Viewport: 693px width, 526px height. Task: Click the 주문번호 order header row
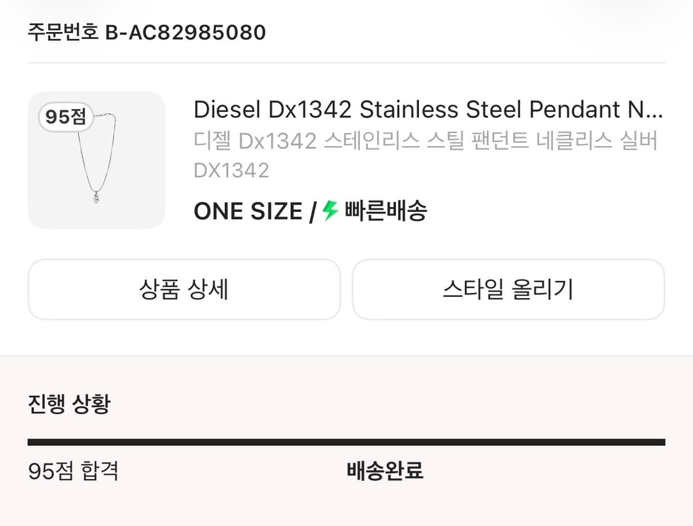click(145, 32)
